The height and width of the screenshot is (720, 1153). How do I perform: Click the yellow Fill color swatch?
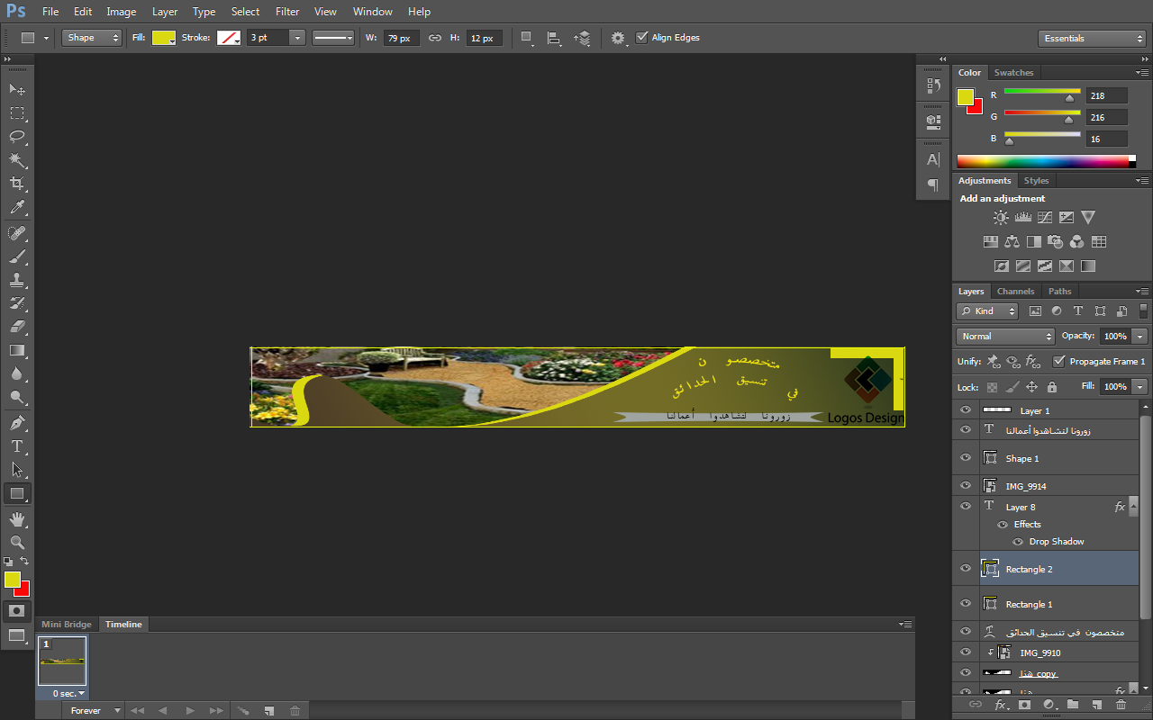click(x=163, y=38)
